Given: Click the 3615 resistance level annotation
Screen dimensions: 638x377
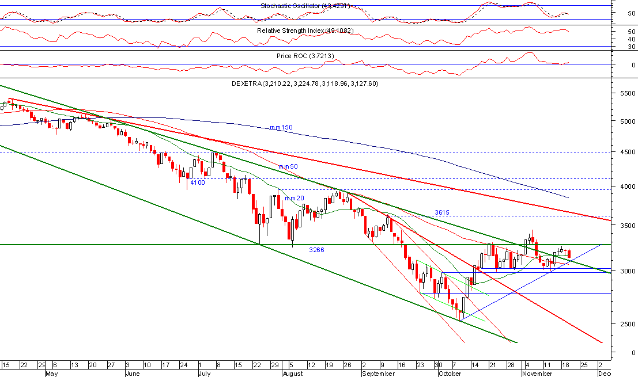Looking at the screenshot, I should pyautogui.click(x=442, y=212).
